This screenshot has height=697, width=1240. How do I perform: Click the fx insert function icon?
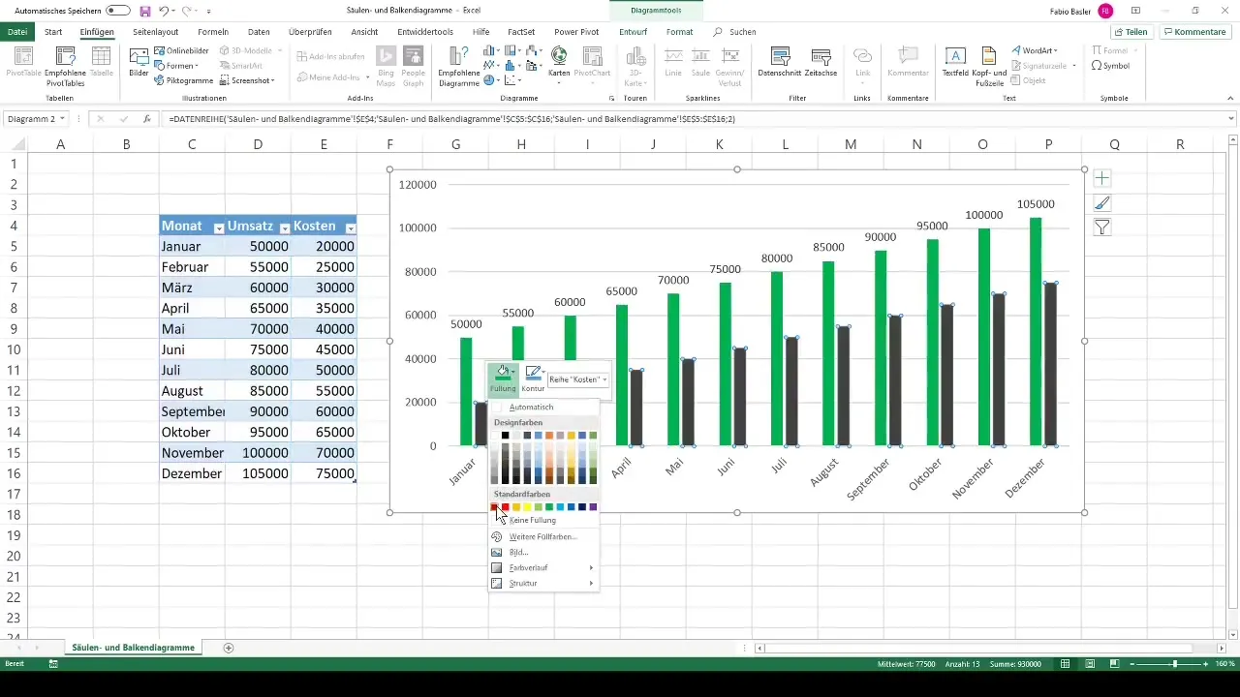tap(146, 119)
